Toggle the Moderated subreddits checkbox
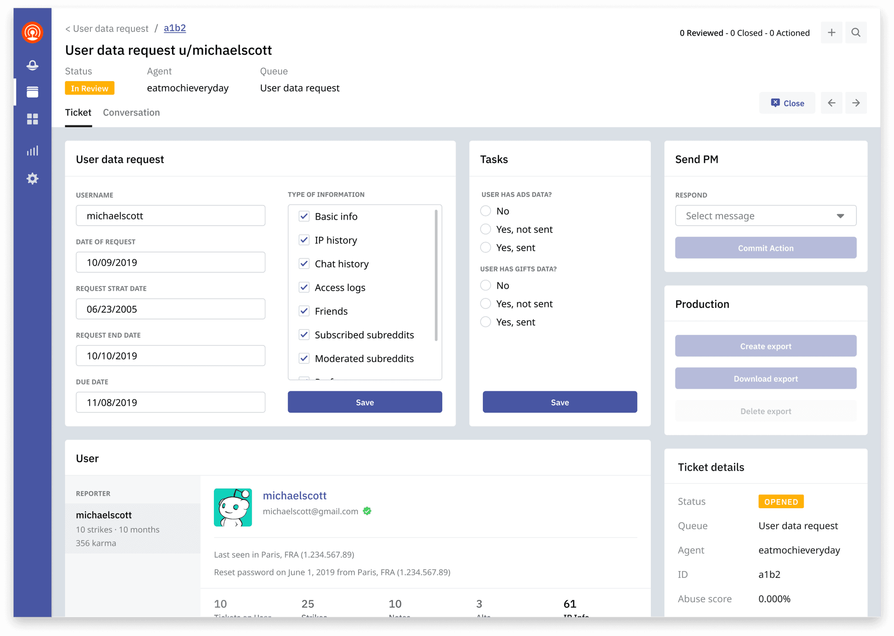The image size is (894, 636). point(304,359)
